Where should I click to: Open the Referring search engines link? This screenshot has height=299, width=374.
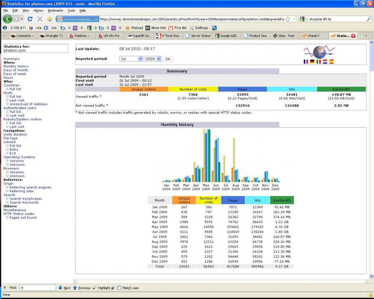tap(30, 187)
